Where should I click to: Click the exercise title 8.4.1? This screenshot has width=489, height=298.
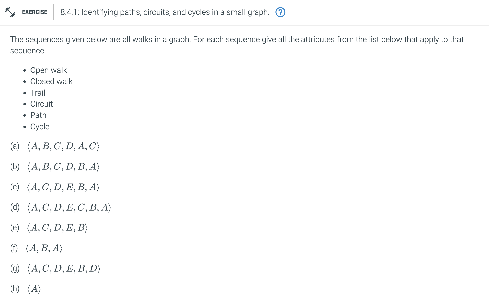tap(165, 12)
